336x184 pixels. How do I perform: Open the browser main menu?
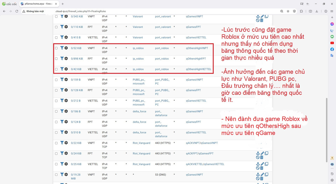332,11
